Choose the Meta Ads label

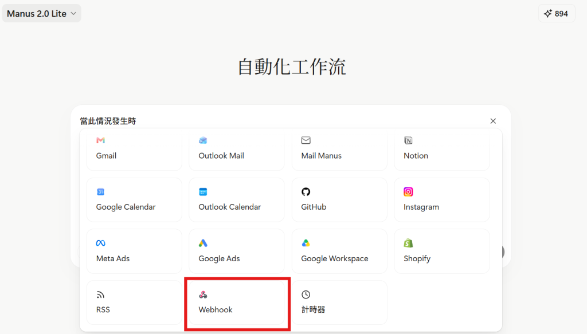(113, 258)
